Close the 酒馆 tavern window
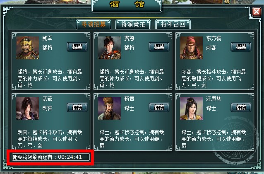This screenshot has height=174, width=264. (257, 12)
